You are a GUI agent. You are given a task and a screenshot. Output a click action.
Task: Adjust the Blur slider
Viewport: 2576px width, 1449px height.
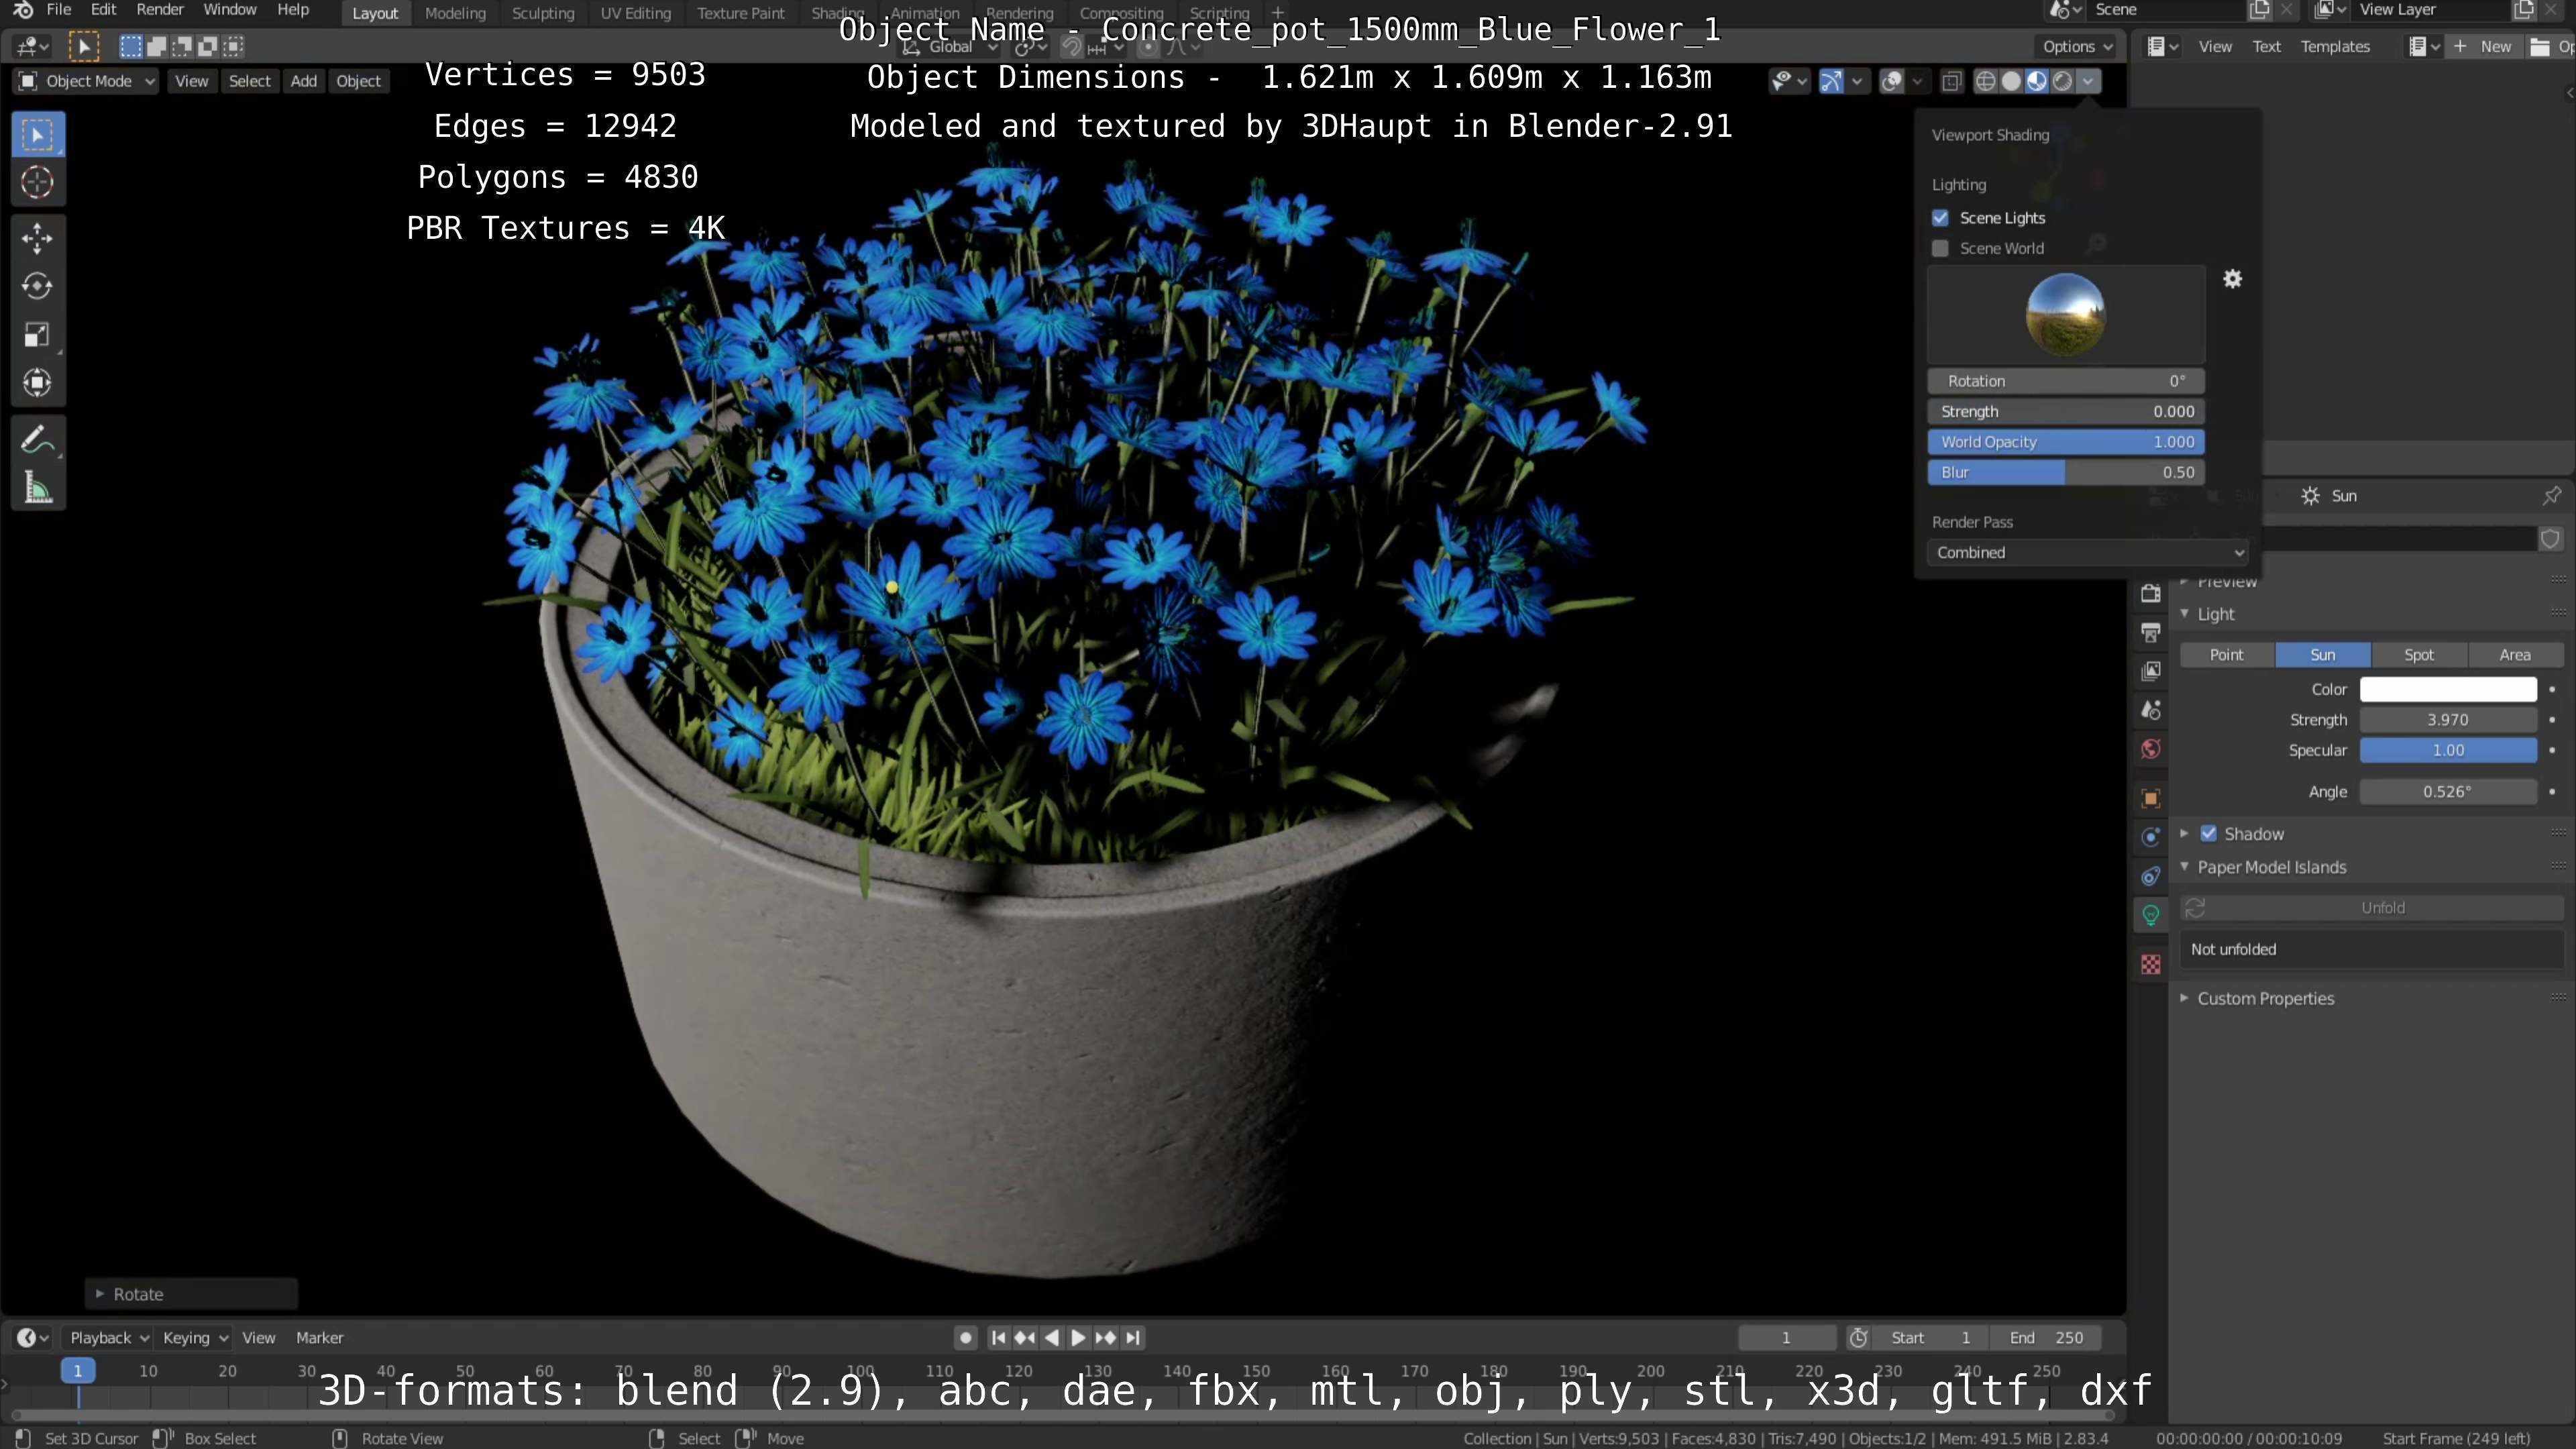(x=2066, y=473)
